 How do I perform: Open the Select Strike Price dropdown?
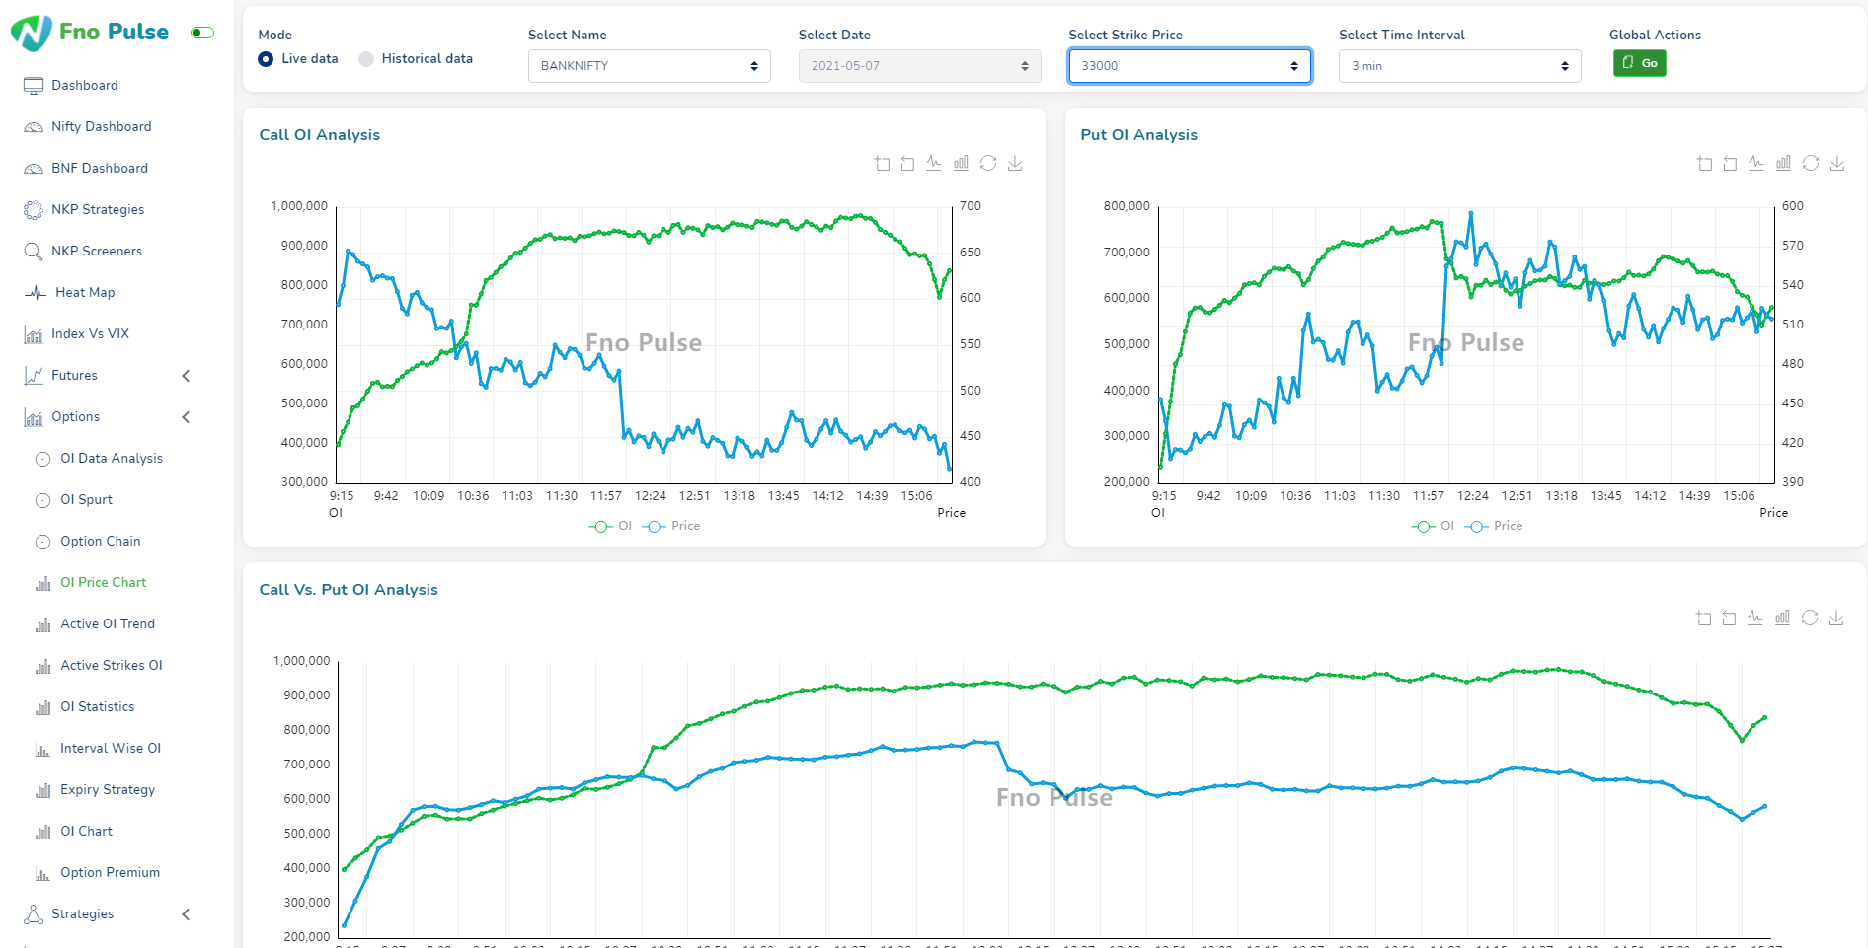click(x=1190, y=66)
